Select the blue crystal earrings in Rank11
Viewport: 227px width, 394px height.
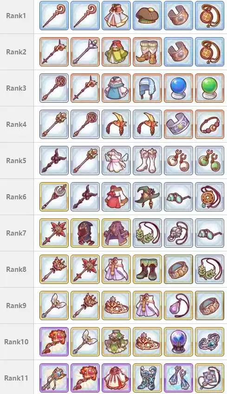(178, 377)
